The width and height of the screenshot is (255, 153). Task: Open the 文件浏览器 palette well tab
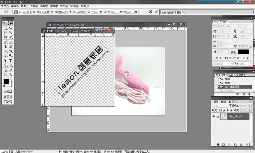167,13
